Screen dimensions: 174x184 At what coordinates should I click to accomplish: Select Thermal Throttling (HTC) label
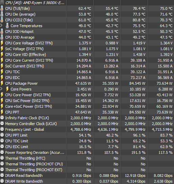pos(25,158)
